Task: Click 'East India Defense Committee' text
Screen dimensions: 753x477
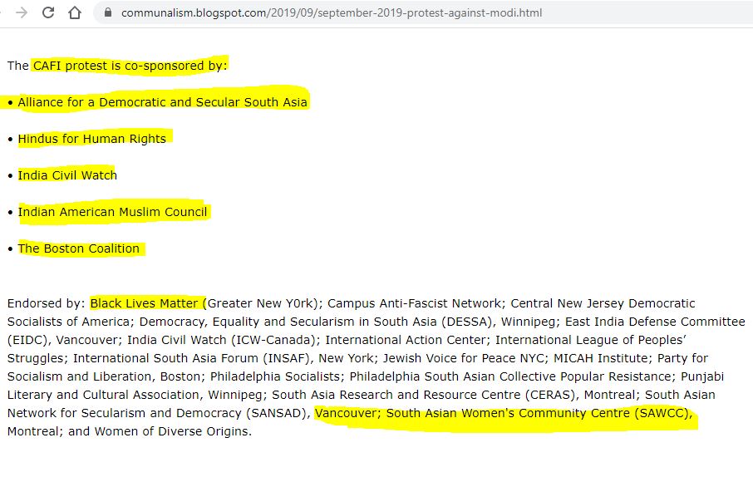Action: pyautogui.click(x=655, y=322)
